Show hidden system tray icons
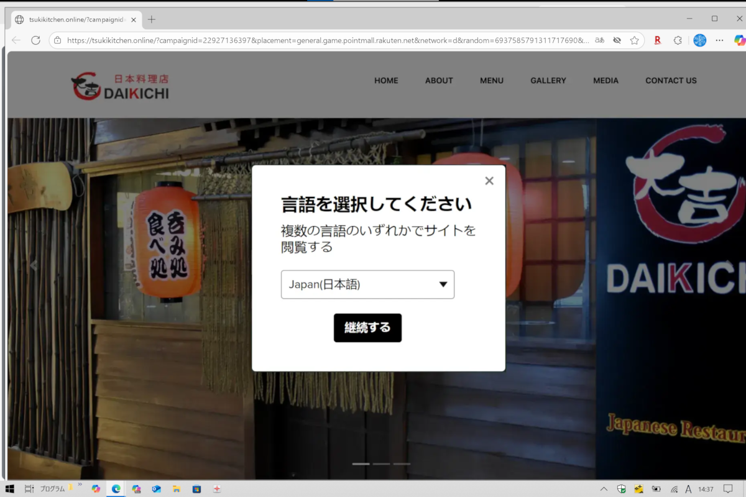The image size is (746, 497). coord(604,489)
